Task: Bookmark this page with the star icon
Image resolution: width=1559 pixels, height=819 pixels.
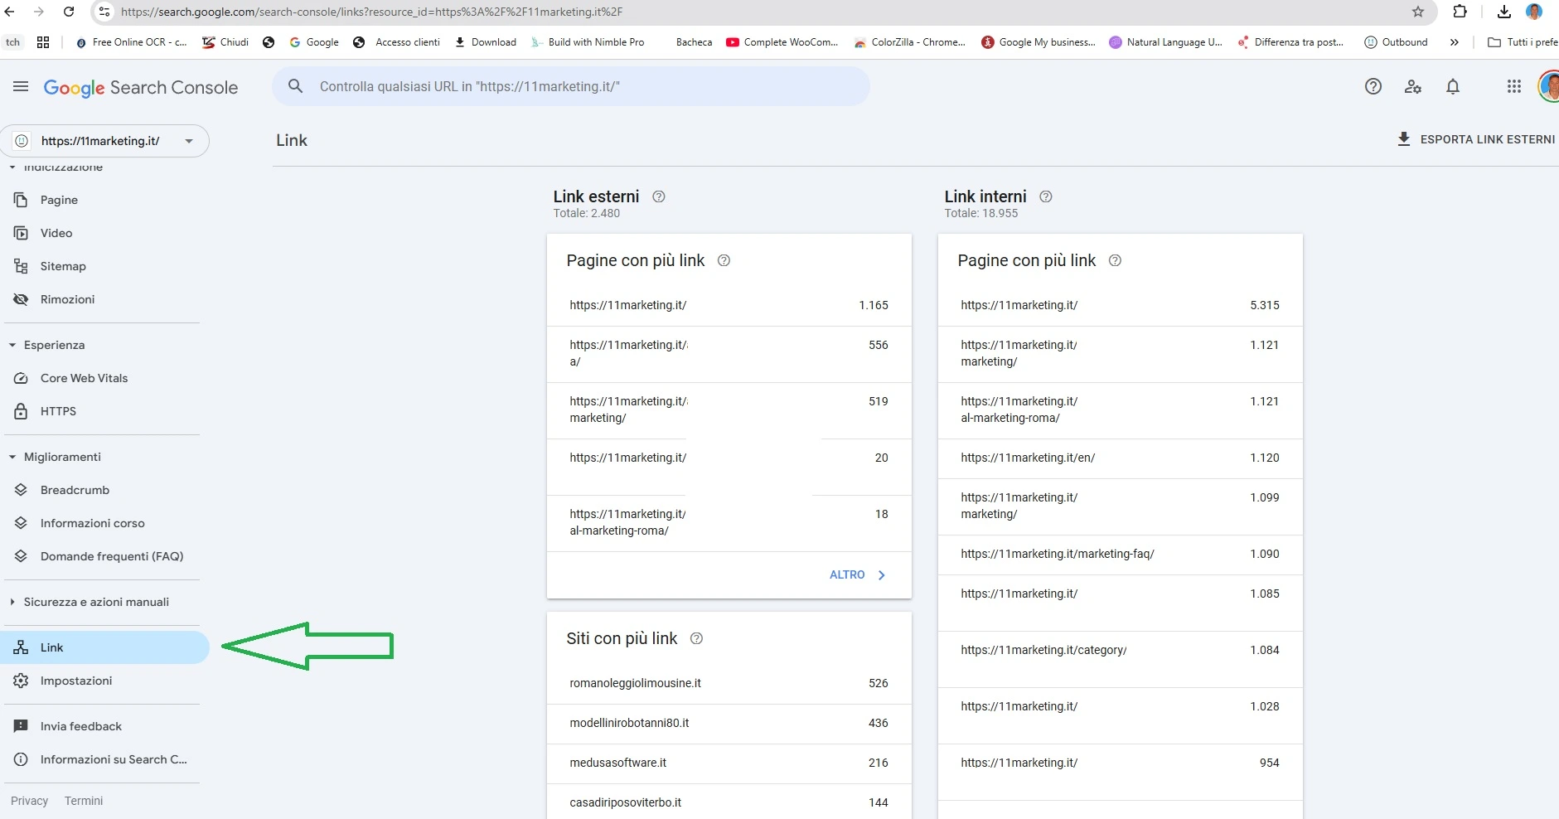Action: point(1418,12)
